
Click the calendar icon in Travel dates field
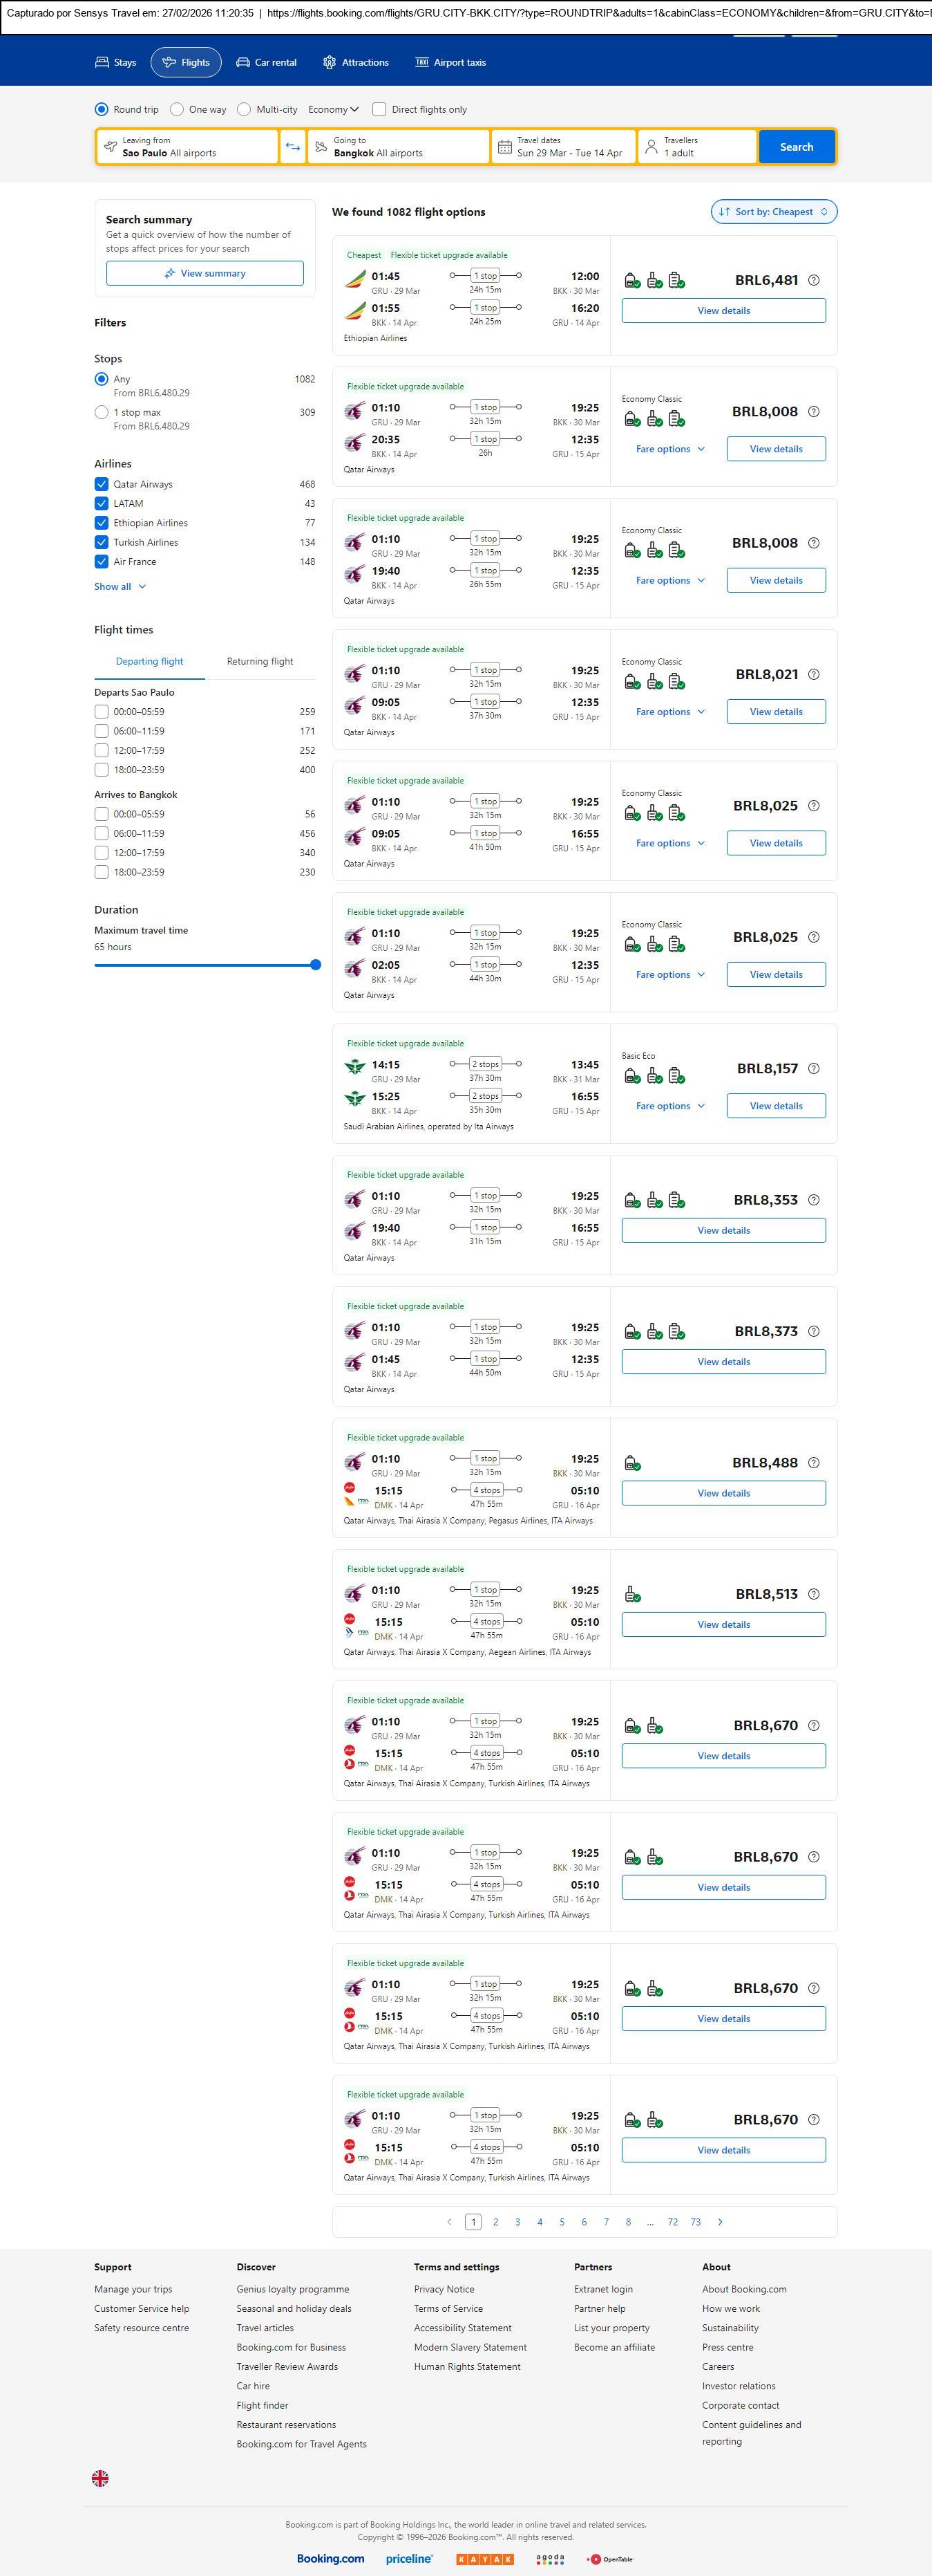506,147
